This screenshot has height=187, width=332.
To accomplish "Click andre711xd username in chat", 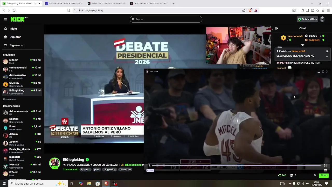I will [283, 63].
